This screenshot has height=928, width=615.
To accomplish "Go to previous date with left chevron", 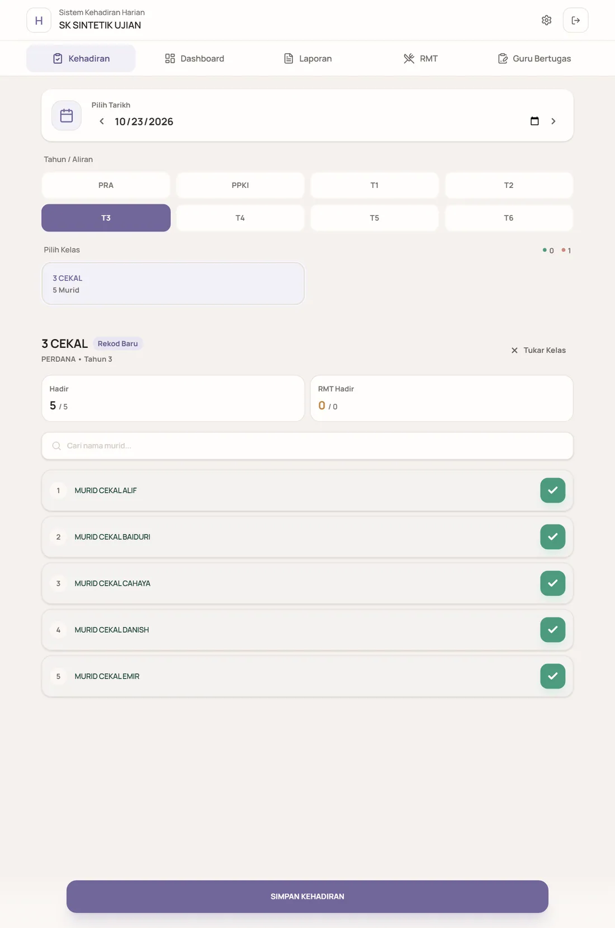I will pos(101,121).
